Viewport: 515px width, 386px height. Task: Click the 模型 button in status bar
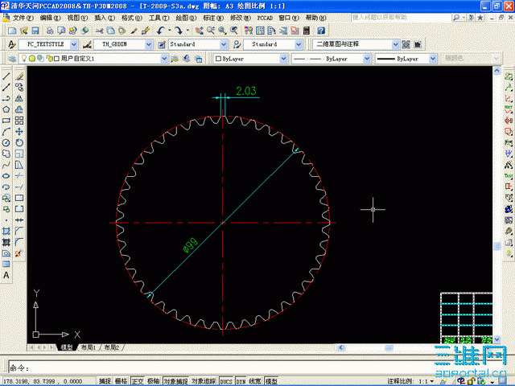(x=271, y=381)
